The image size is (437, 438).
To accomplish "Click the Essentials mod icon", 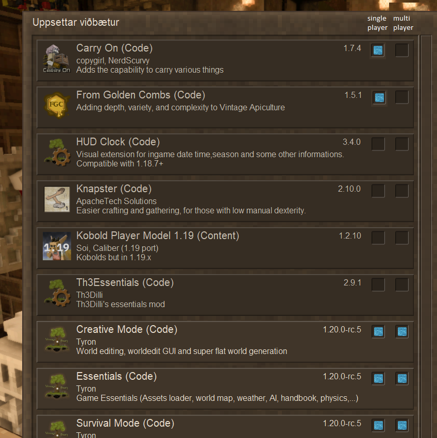I will tap(57, 387).
